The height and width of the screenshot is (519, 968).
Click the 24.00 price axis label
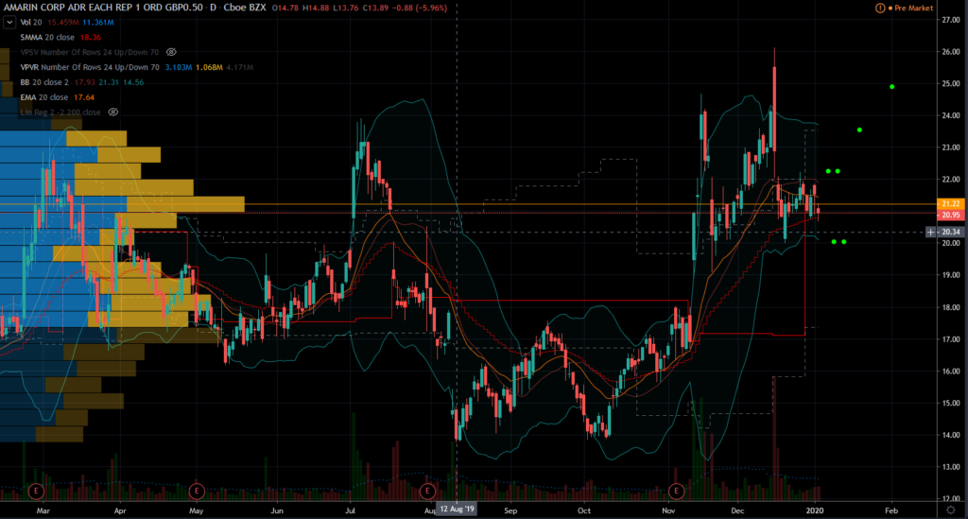[x=951, y=115]
